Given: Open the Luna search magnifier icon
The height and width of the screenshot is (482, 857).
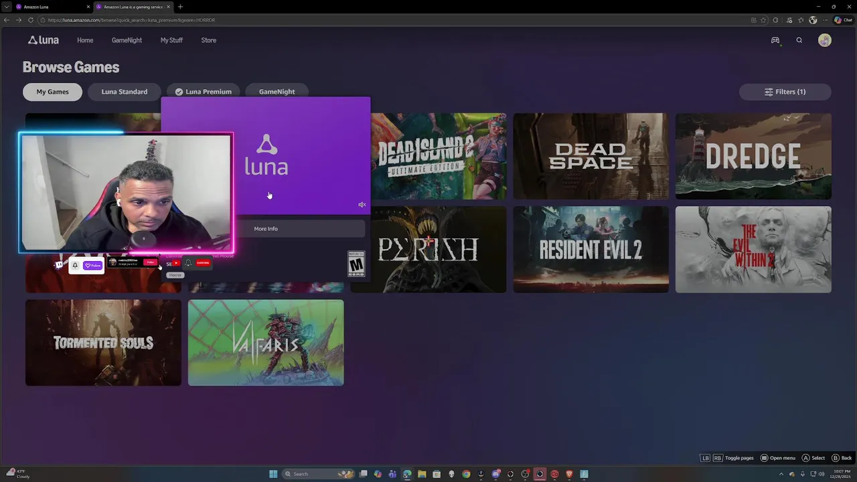Looking at the screenshot, I should pyautogui.click(x=799, y=40).
